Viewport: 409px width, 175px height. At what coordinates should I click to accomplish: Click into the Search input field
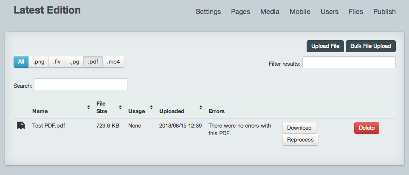[81, 84]
